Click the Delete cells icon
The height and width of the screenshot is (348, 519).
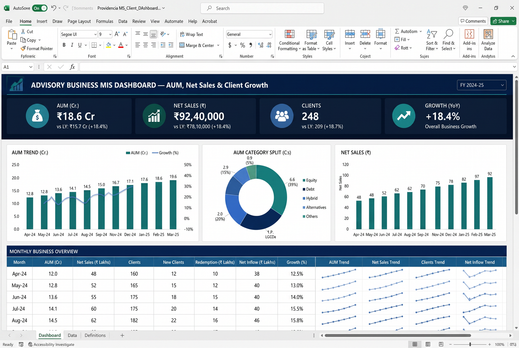pyautogui.click(x=365, y=34)
